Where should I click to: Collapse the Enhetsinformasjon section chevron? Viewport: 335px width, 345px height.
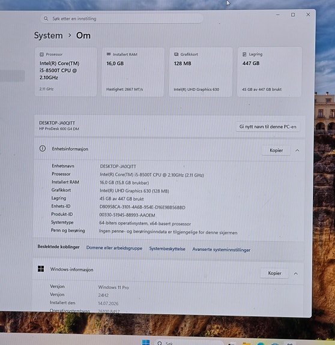click(x=297, y=151)
